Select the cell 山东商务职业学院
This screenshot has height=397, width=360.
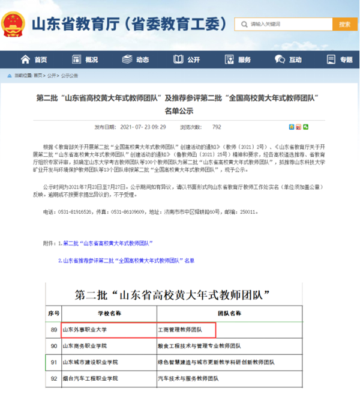tap(109, 346)
